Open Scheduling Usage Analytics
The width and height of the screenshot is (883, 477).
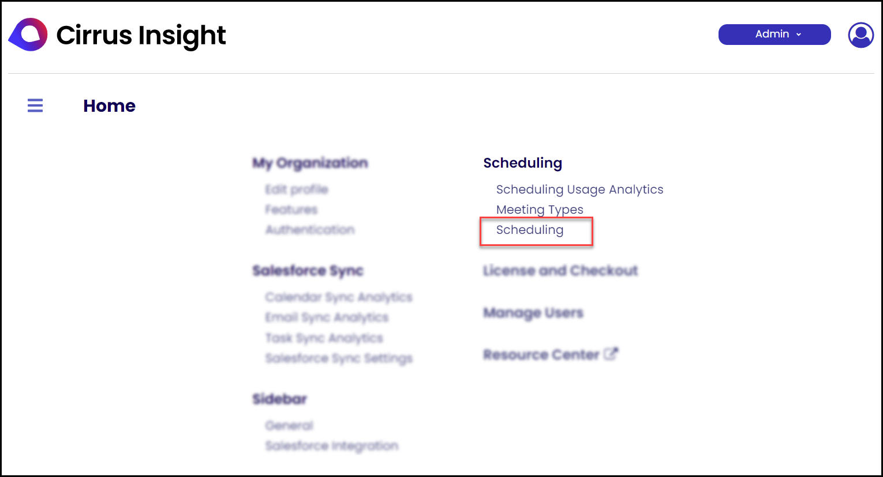tap(580, 190)
